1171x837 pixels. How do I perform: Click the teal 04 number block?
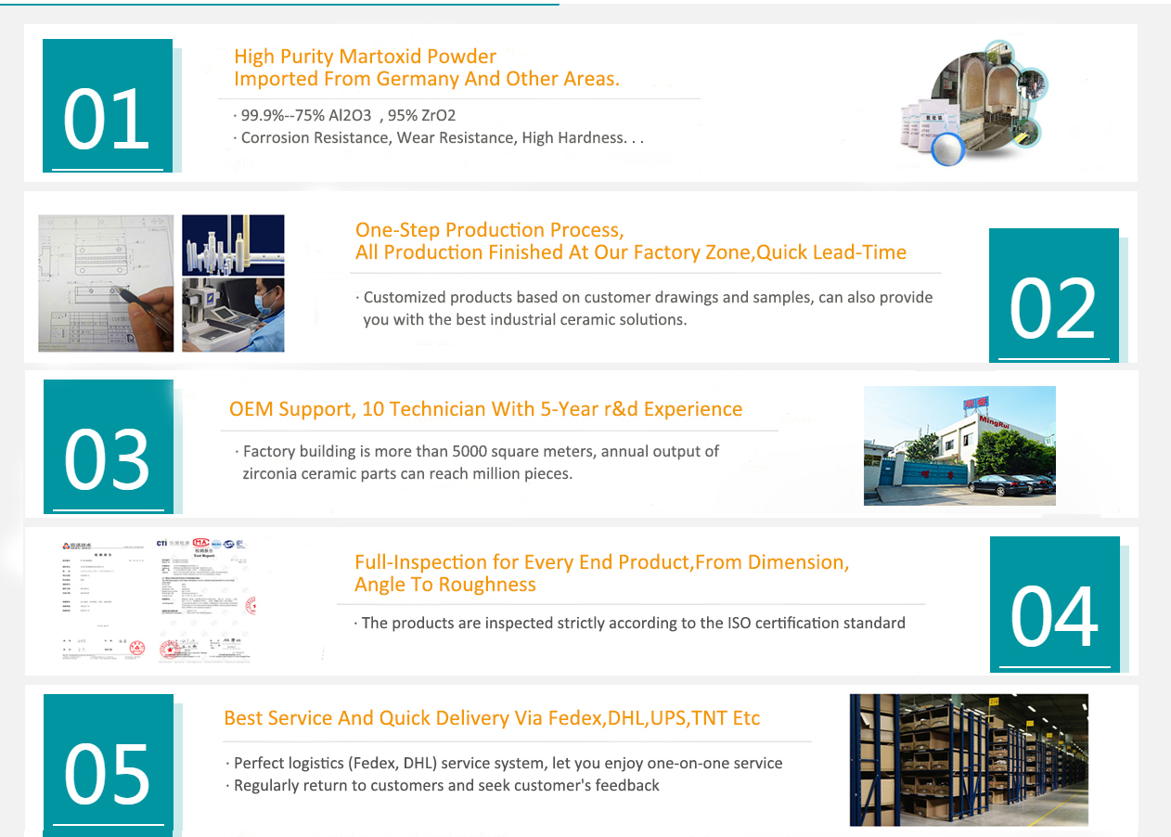1055,604
